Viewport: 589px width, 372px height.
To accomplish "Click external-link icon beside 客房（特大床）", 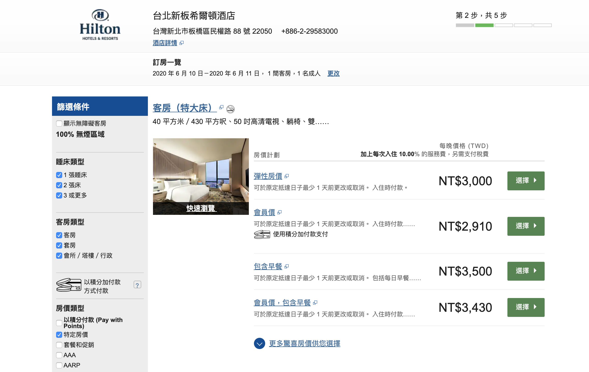I will pos(221,107).
